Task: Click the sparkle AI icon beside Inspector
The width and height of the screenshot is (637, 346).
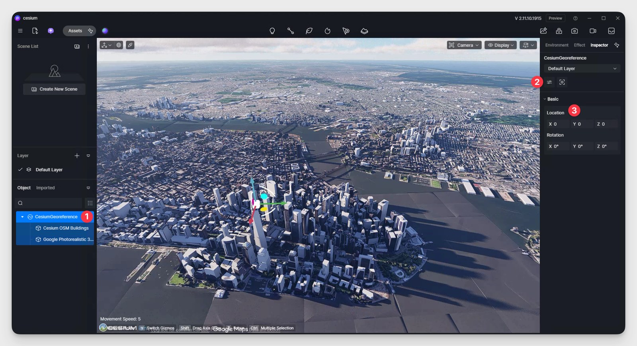Action: pyautogui.click(x=617, y=45)
